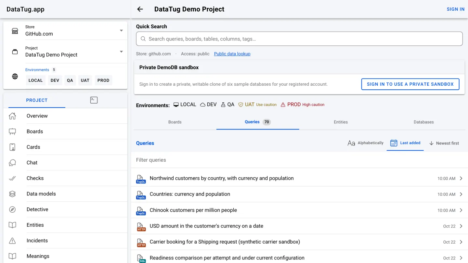Click the Overview home icon
This screenshot has height=263, width=468.
(12, 116)
